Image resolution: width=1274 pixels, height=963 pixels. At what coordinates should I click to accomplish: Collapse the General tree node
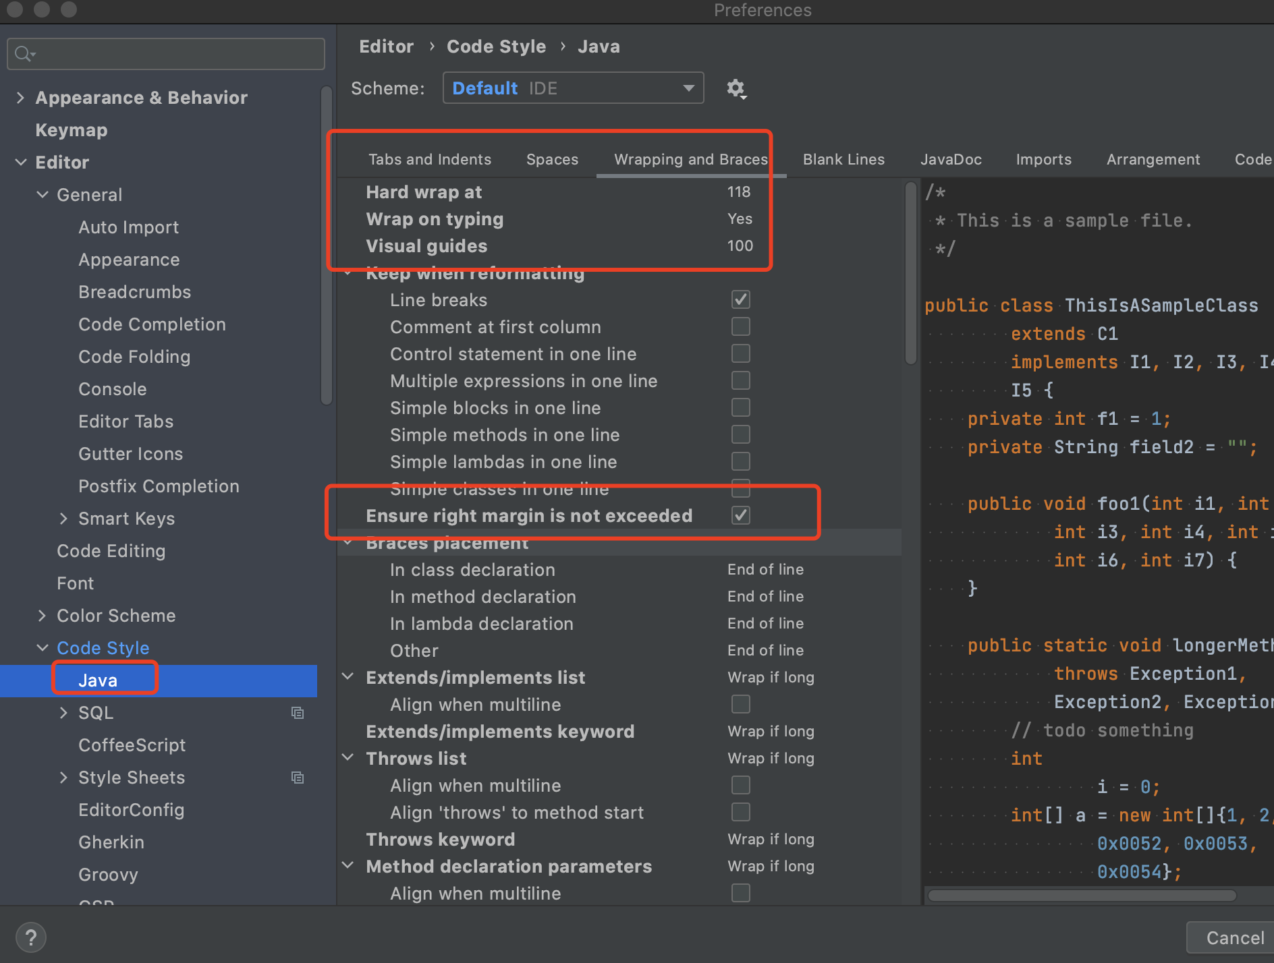(42, 195)
